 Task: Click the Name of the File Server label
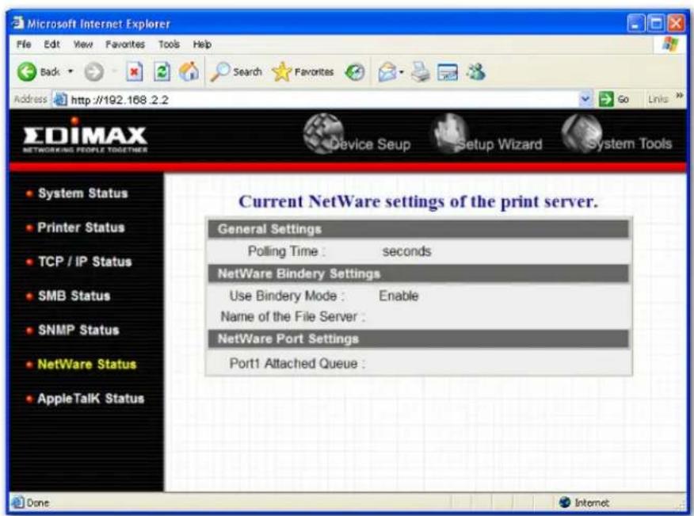[292, 317]
